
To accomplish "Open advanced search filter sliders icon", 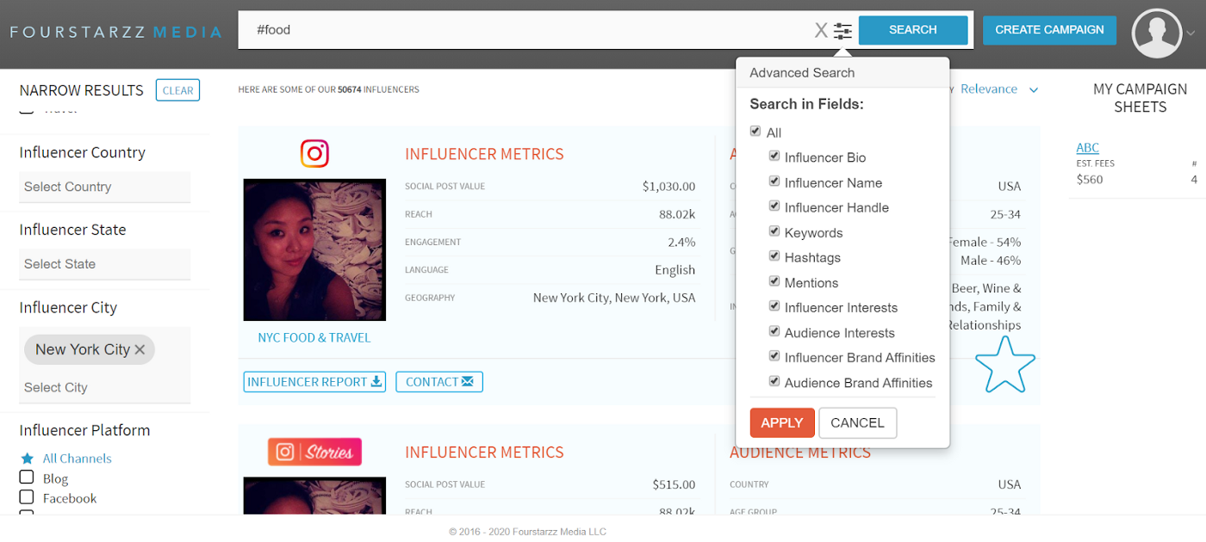I will tap(842, 31).
